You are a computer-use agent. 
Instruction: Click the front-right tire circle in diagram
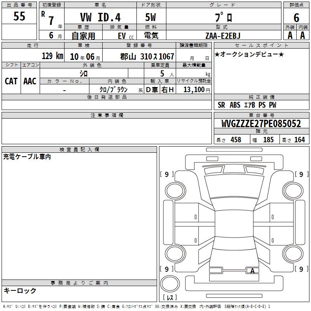pos(293,191)
